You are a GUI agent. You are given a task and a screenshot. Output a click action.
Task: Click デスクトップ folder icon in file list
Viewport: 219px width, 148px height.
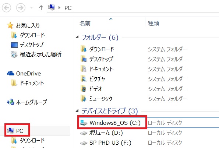point(84,59)
